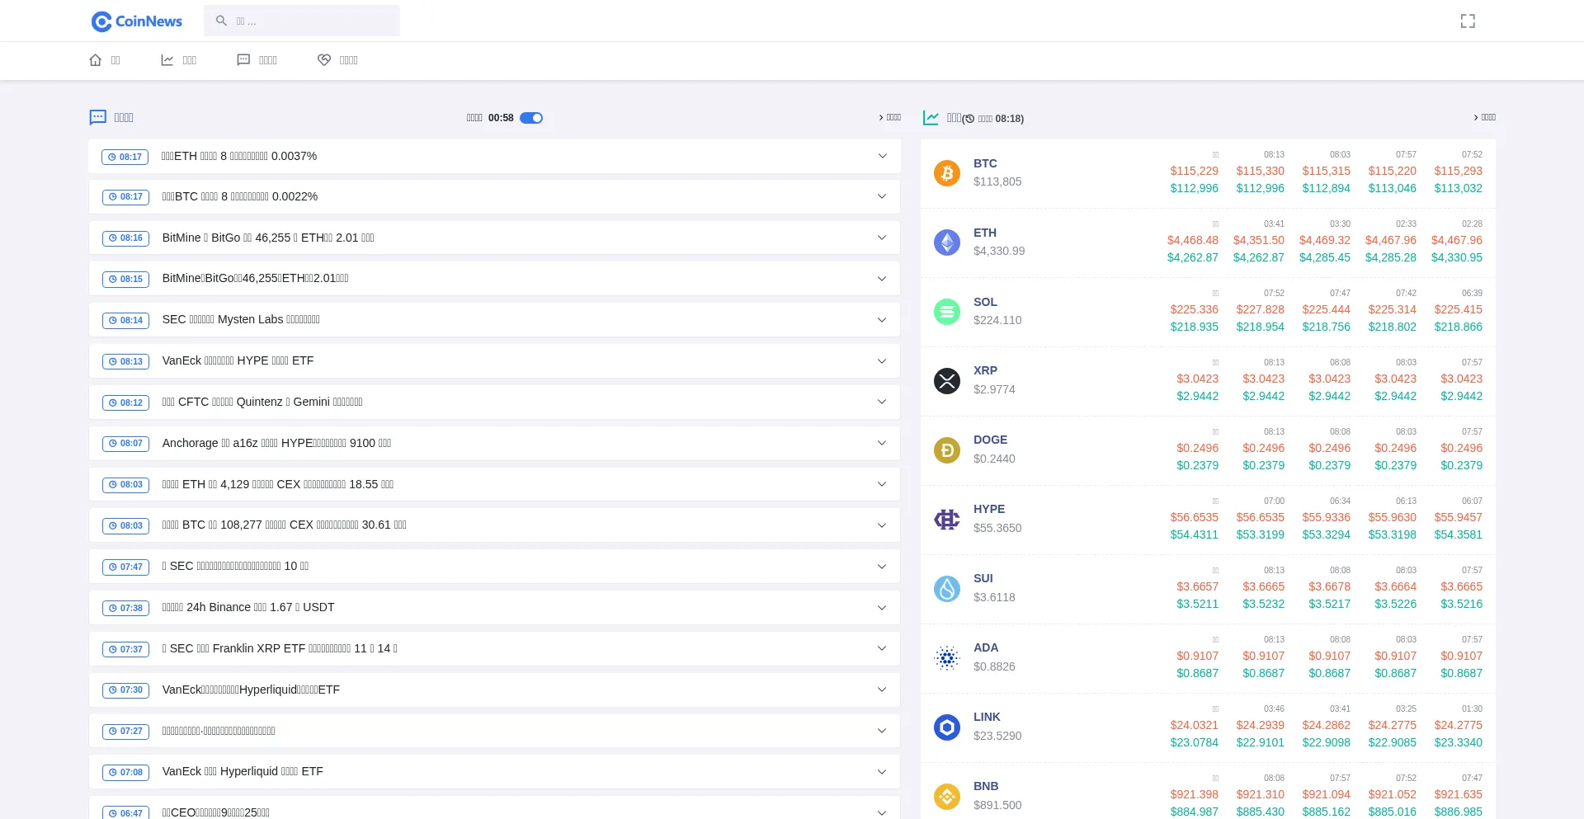Select the BTC ticker label
The width and height of the screenshot is (1584, 819).
coord(985,163)
